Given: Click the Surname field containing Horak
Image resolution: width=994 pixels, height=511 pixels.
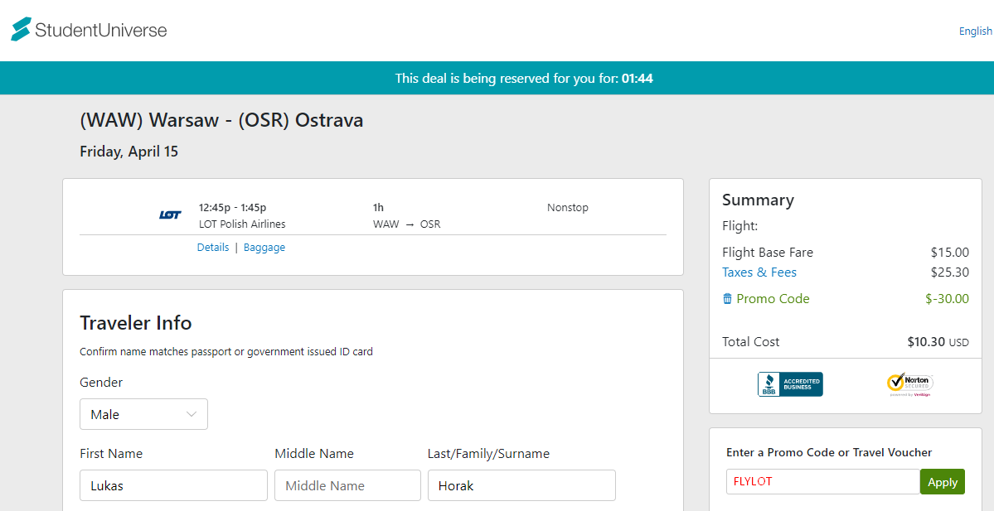Looking at the screenshot, I should point(521,485).
